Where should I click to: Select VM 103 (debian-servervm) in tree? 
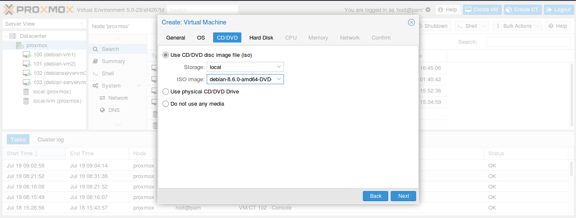pyautogui.click(x=59, y=82)
